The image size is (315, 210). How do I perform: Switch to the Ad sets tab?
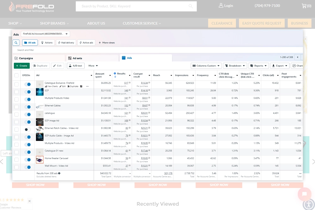[92, 58]
